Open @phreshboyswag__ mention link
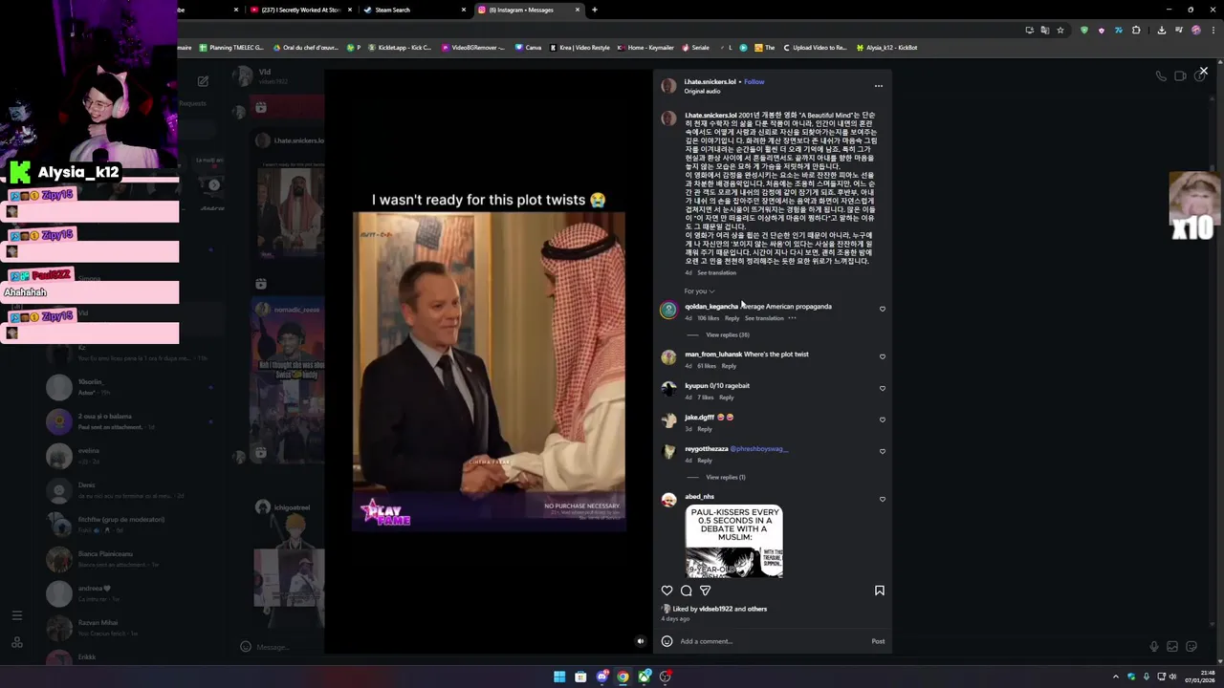 tap(759, 449)
